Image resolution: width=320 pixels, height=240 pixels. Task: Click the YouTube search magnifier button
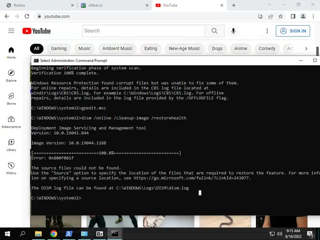[x=214, y=31]
